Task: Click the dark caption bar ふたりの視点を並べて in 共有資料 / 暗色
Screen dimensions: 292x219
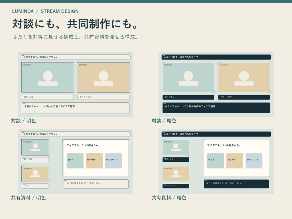Action: click(x=236, y=184)
